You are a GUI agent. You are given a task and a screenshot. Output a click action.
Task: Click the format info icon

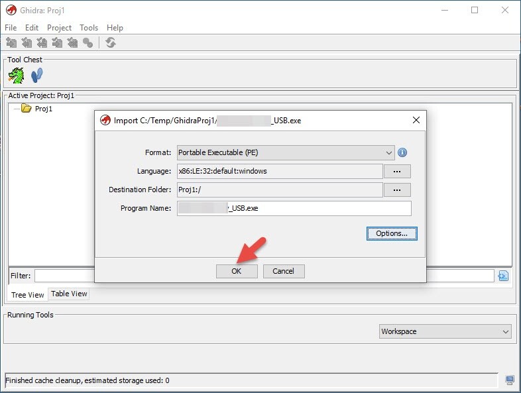pos(402,152)
